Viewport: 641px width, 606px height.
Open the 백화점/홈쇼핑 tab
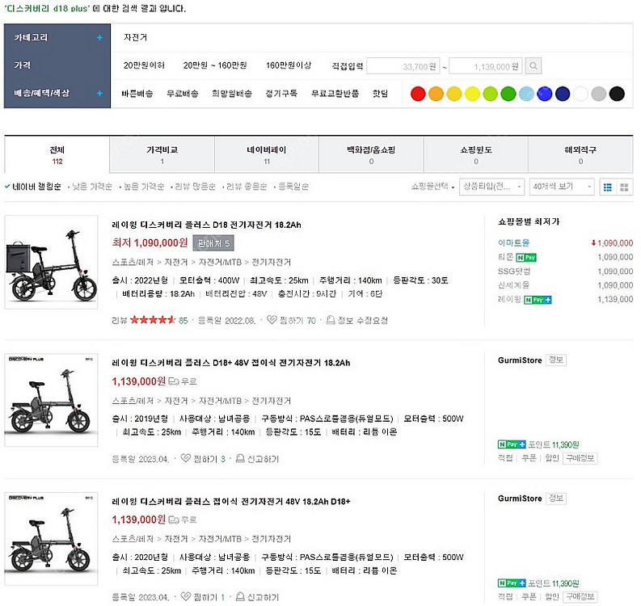click(371, 155)
